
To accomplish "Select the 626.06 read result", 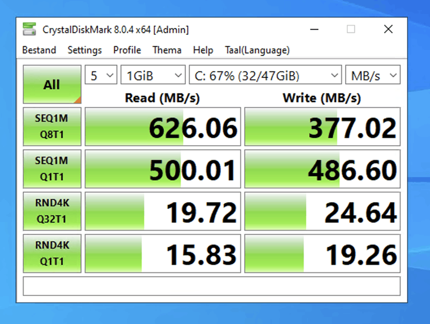I will click(x=163, y=127).
